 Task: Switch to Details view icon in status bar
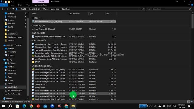tap(188, 102)
